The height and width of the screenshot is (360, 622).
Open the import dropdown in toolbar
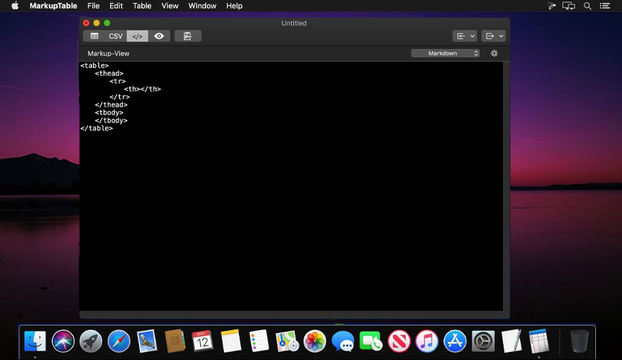[464, 36]
